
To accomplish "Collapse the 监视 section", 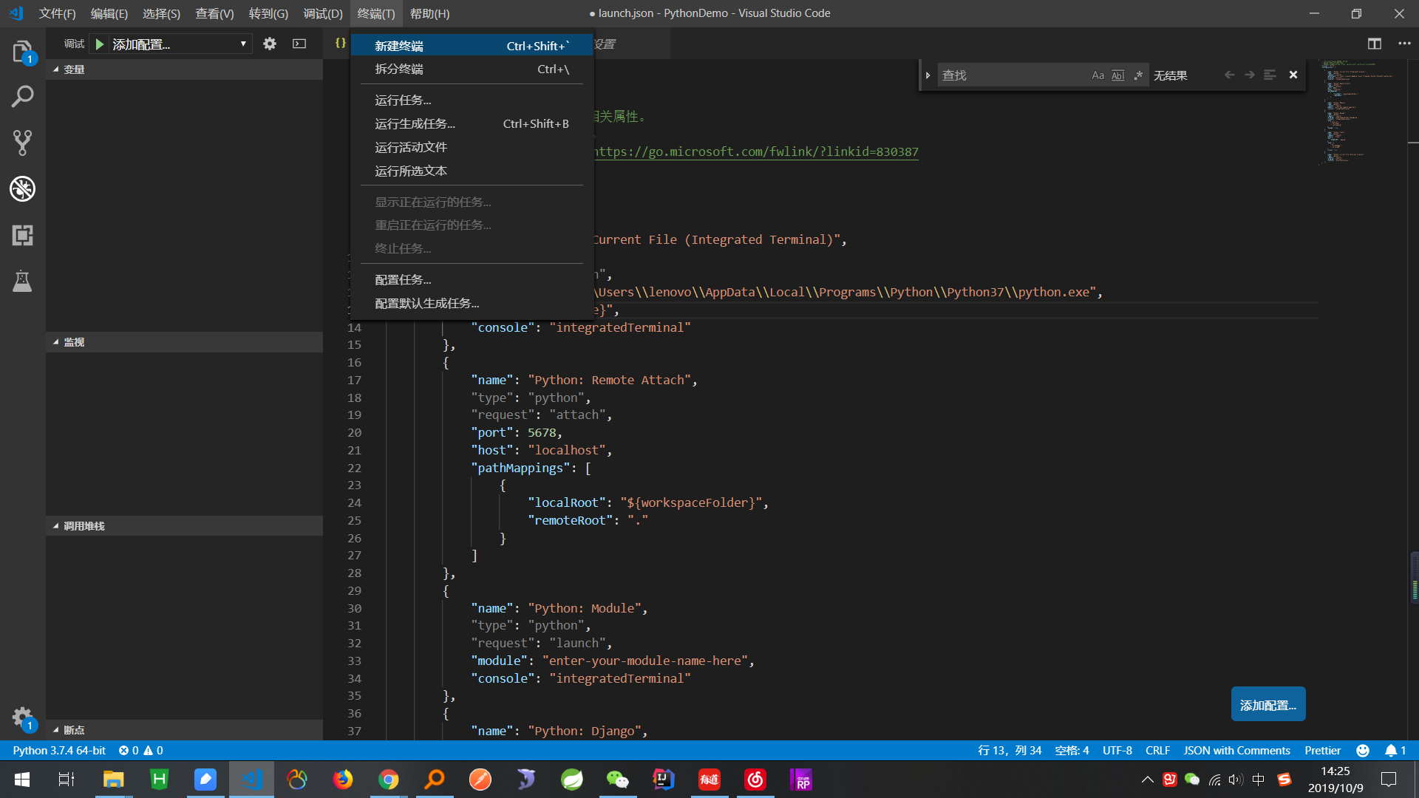I will click(x=184, y=342).
